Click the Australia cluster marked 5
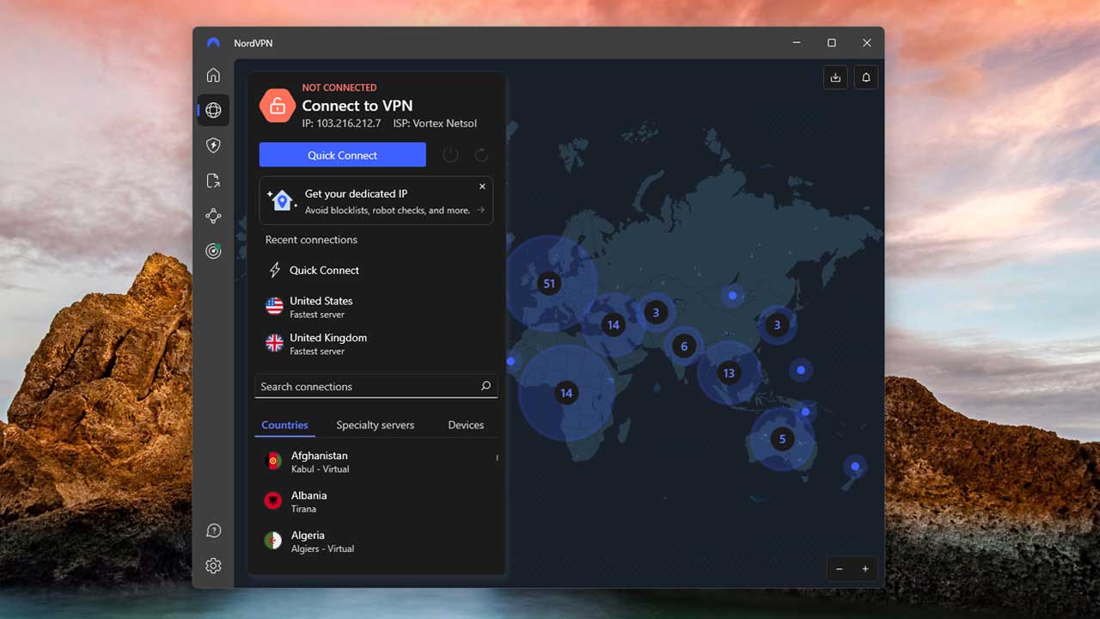The height and width of the screenshot is (619, 1100). coord(782,438)
